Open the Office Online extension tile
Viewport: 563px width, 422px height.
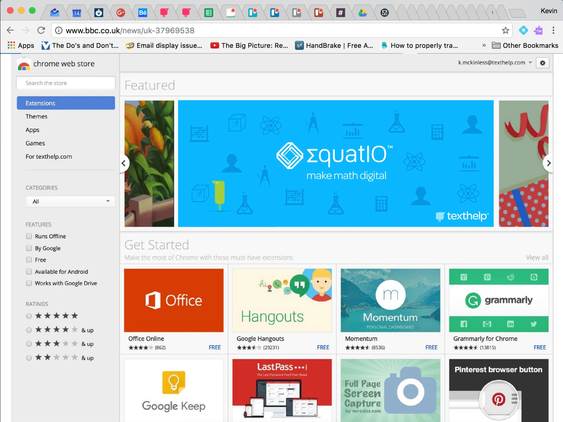(x=174, y=309)
